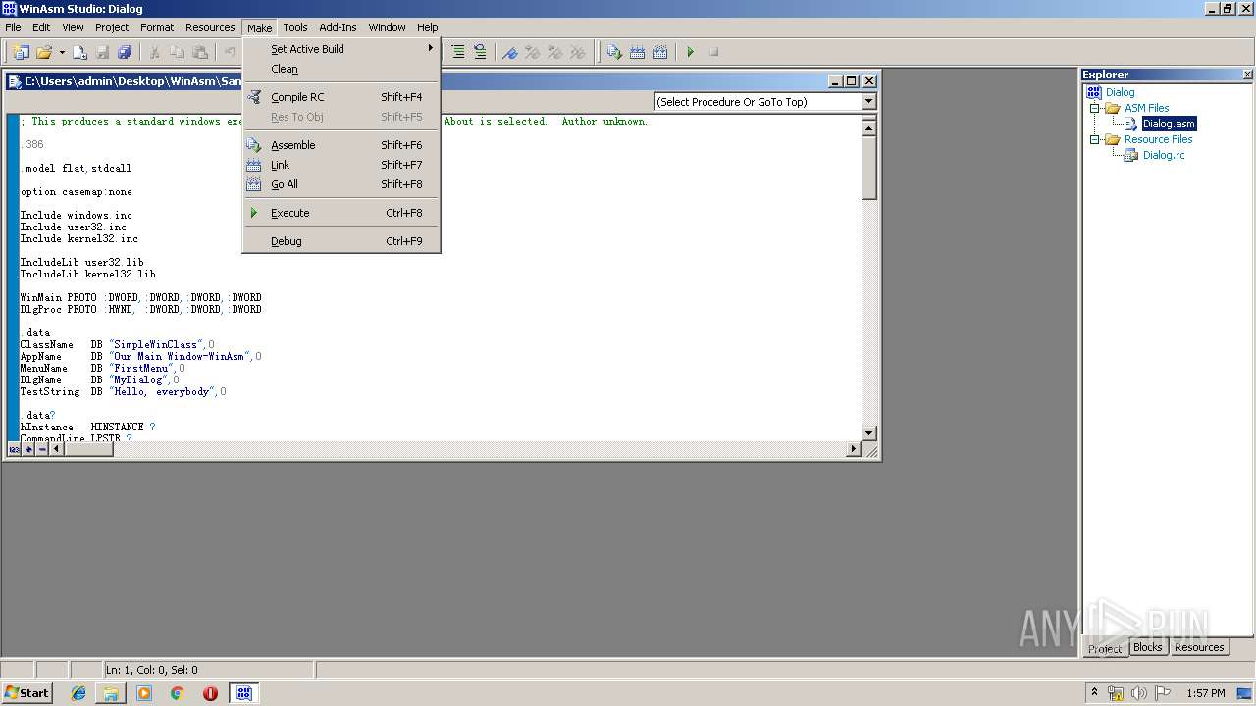Image resolution: width=1256 pixels, height=706 pixels.
Task: Open the Help menu
Action: 427,27
